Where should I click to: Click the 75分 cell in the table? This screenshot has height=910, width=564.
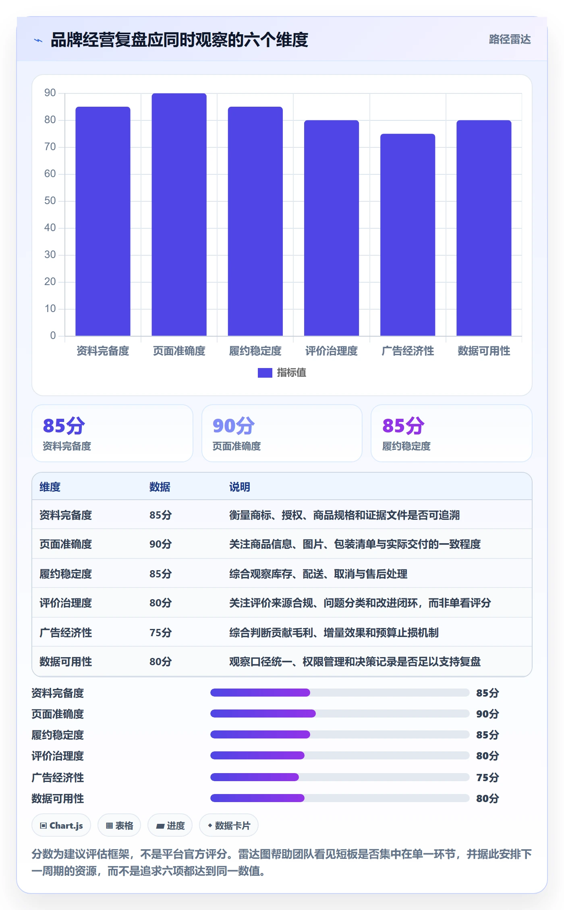pyautogui.click(x=161, y=633)
